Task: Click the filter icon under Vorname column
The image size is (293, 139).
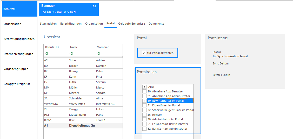Action: (98, 54)
